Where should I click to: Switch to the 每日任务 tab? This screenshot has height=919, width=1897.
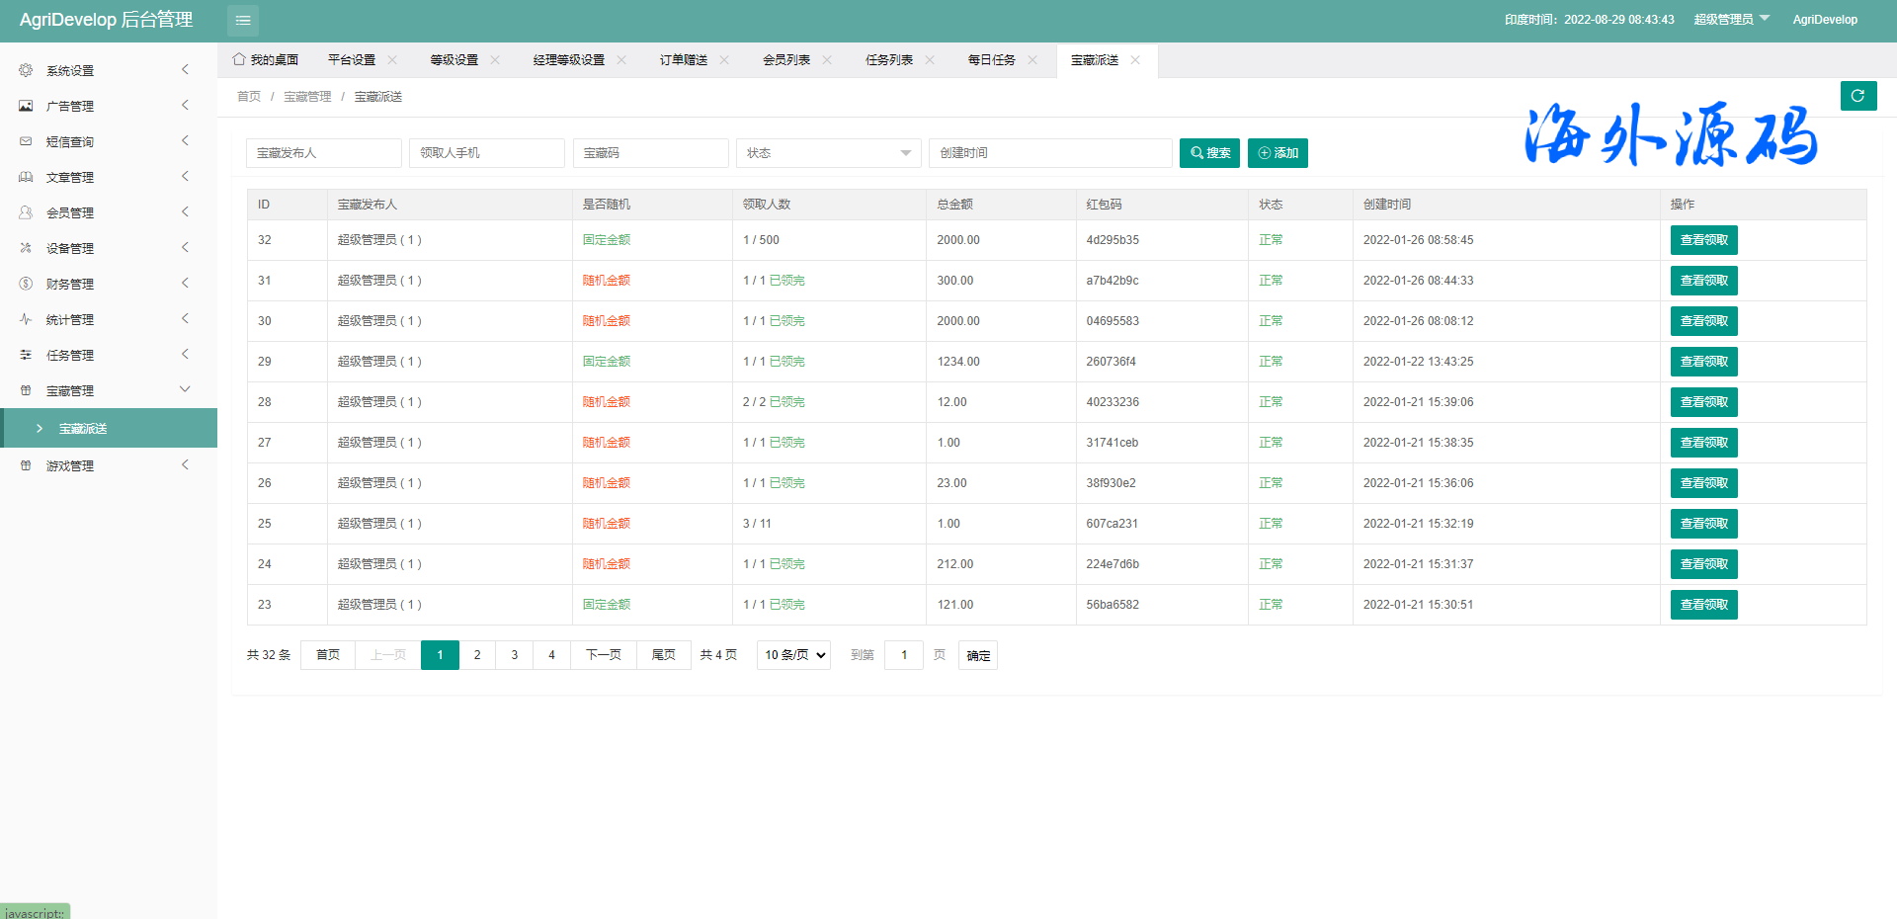tap(991, 60)
